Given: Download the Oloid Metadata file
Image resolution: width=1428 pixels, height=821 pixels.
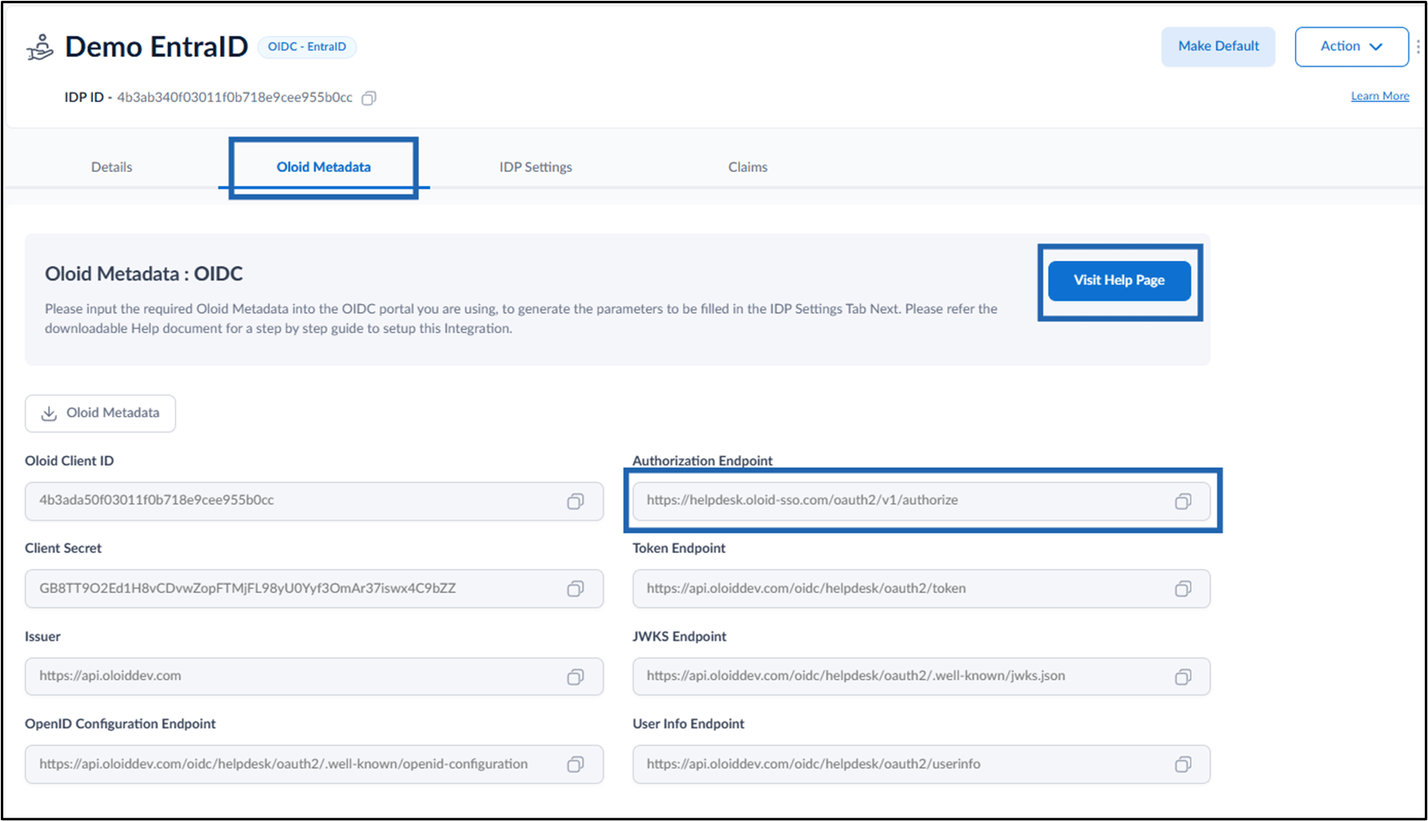Looking at the screenshot, I should click(x=100, y=413).
